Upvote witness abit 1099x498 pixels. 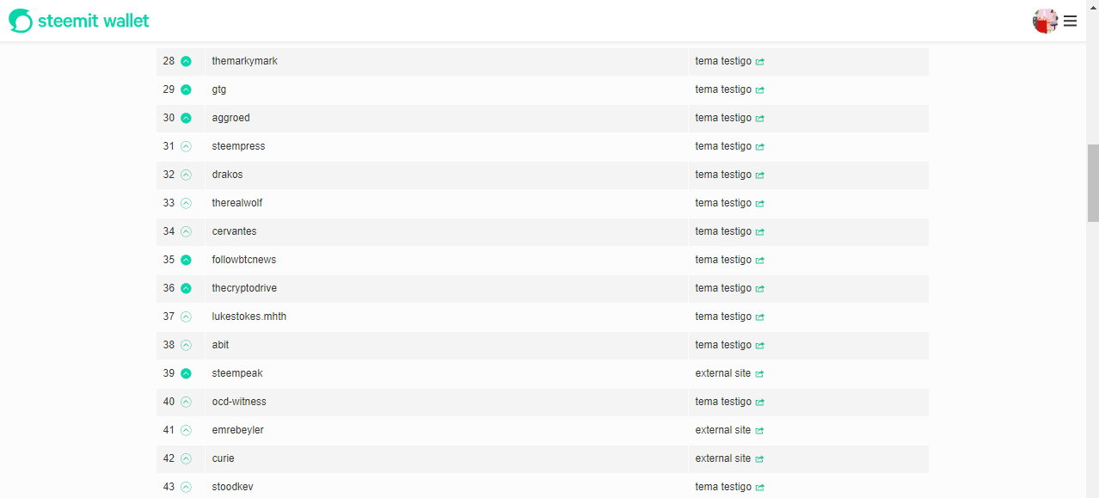click(186, 345)
